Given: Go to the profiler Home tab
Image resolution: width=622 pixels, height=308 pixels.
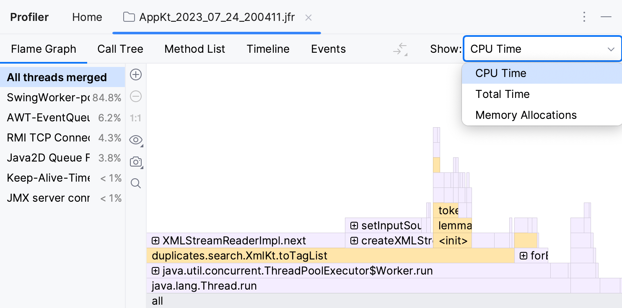Looking at the screenshot, I should 87,17.
